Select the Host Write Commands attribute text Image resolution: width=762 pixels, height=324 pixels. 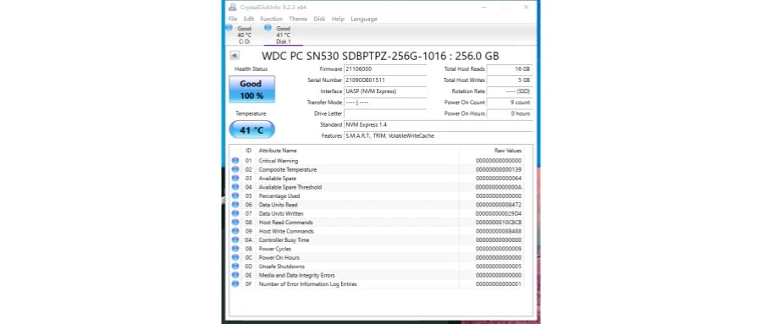tap(286, 231)
